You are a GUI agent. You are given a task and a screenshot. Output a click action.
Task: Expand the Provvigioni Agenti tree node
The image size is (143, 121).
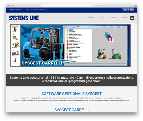(66, 39)
